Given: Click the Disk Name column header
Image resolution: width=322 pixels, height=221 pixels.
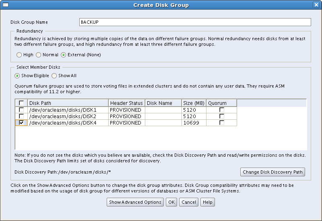Looking at the screenshot, I should pyautogui.click(x=163, y=103).
